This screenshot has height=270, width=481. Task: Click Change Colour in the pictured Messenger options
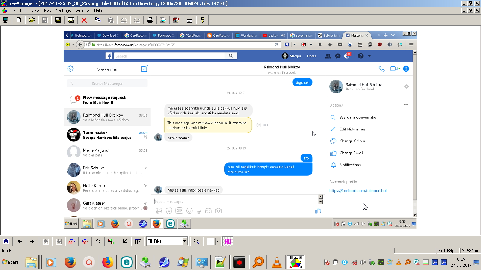click(x=352, y=141)
